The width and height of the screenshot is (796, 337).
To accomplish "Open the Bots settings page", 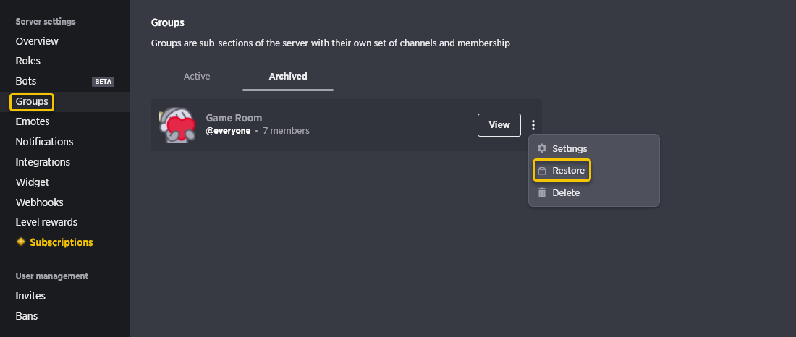I will coord(26,81).
